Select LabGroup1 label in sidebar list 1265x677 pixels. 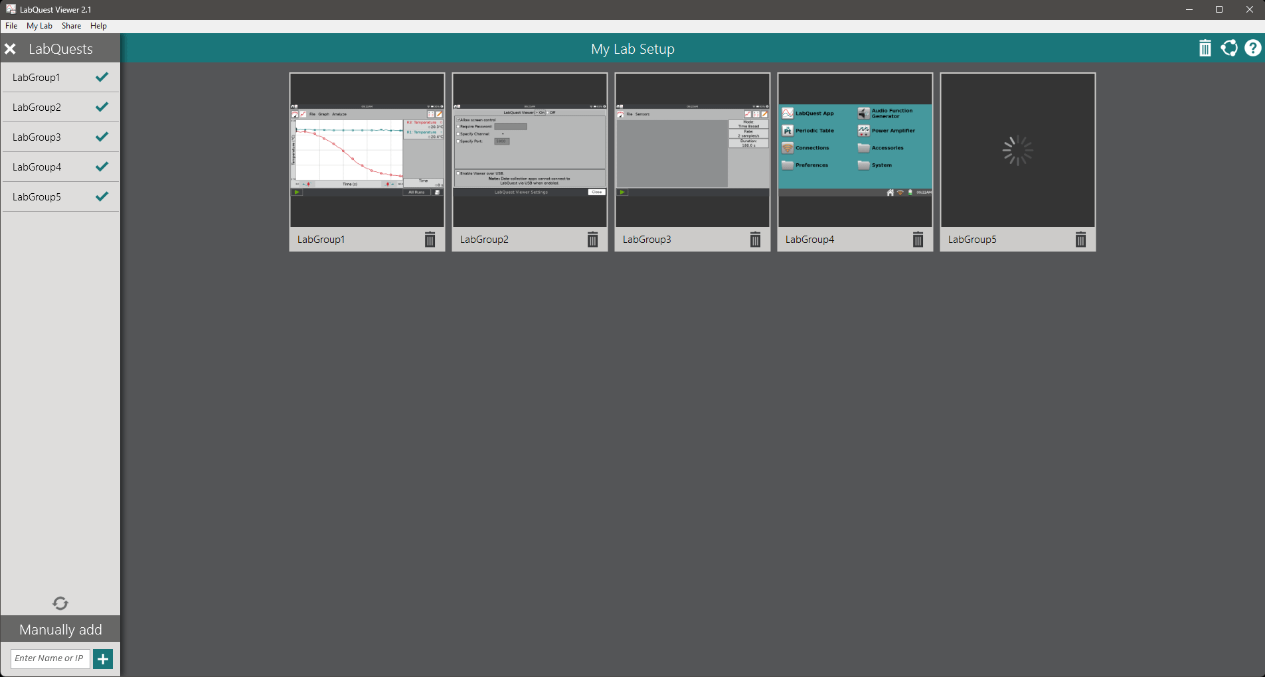tap(37, 78)
